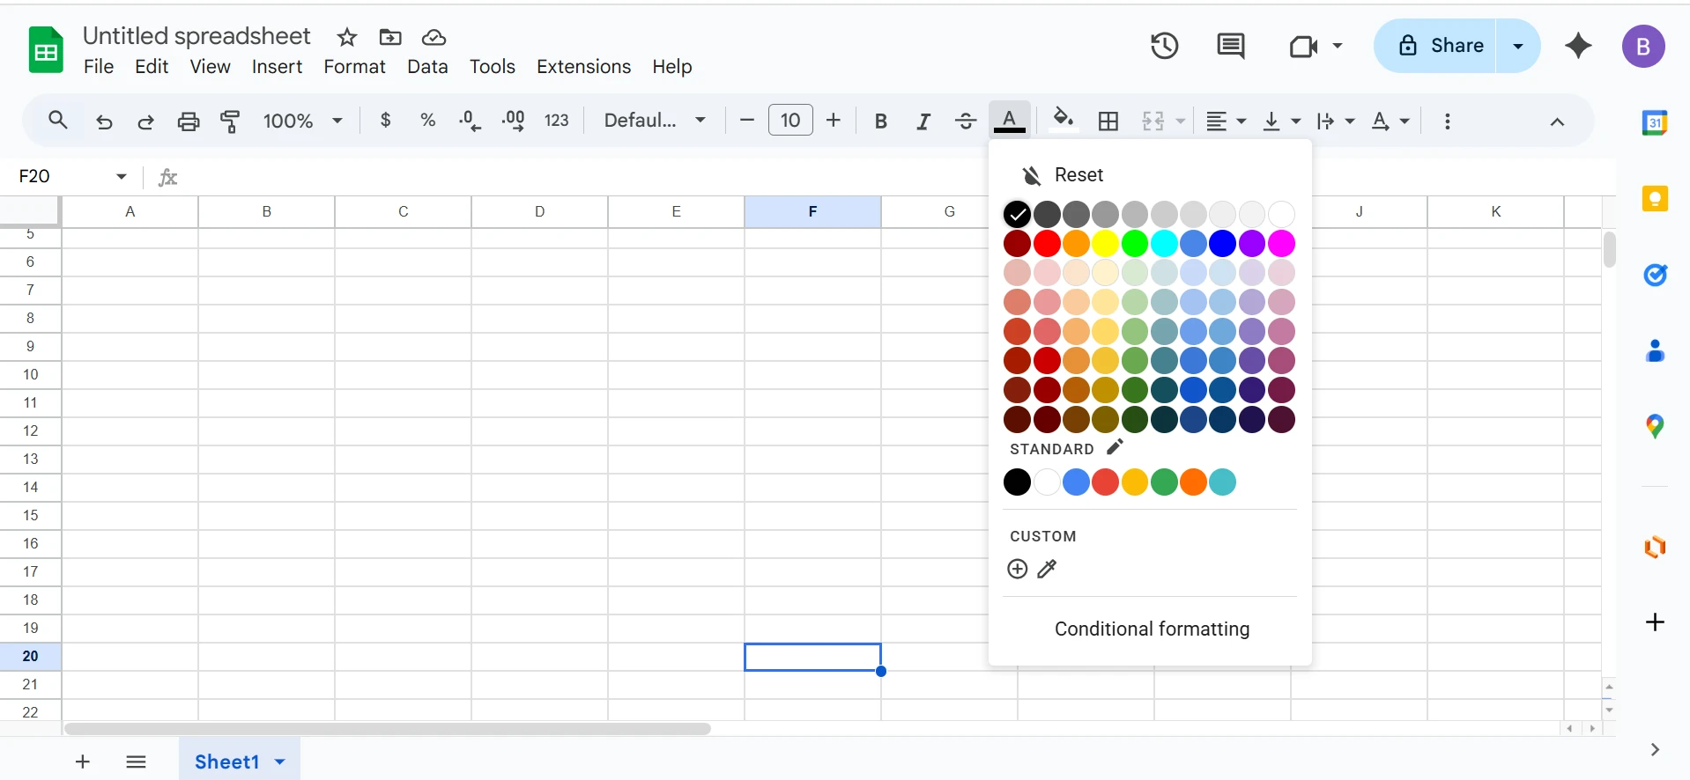Open the Share options arrow

(1517, 46)
